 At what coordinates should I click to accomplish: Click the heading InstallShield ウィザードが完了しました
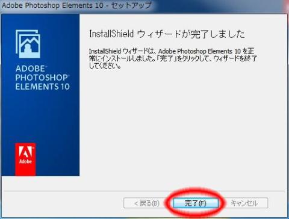click(167, 34)
